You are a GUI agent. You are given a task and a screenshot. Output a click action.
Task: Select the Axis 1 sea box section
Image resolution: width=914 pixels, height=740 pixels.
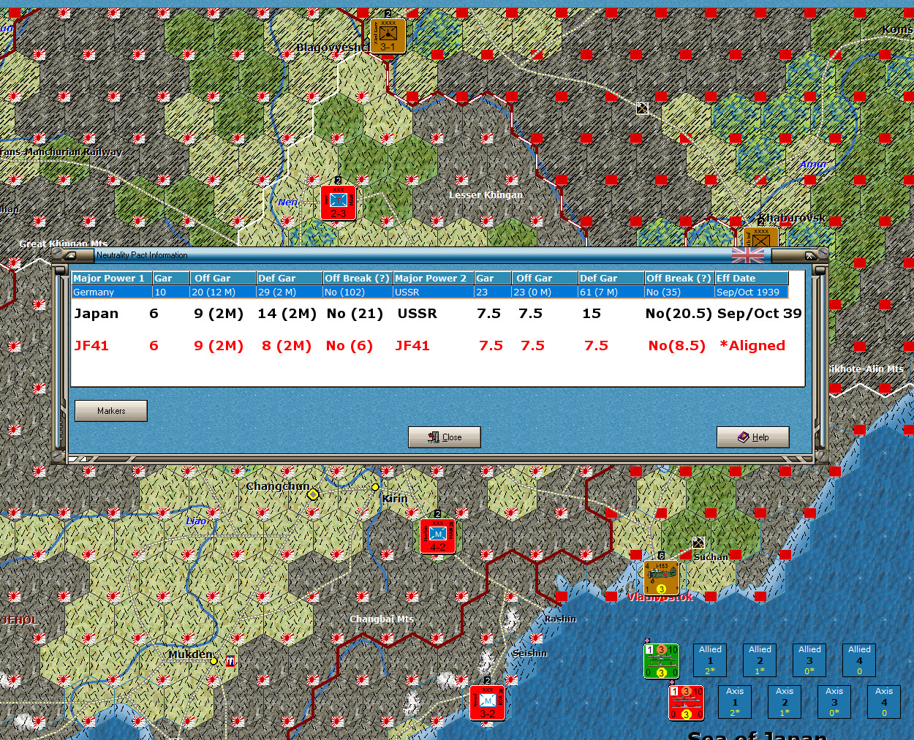[735, 701]
